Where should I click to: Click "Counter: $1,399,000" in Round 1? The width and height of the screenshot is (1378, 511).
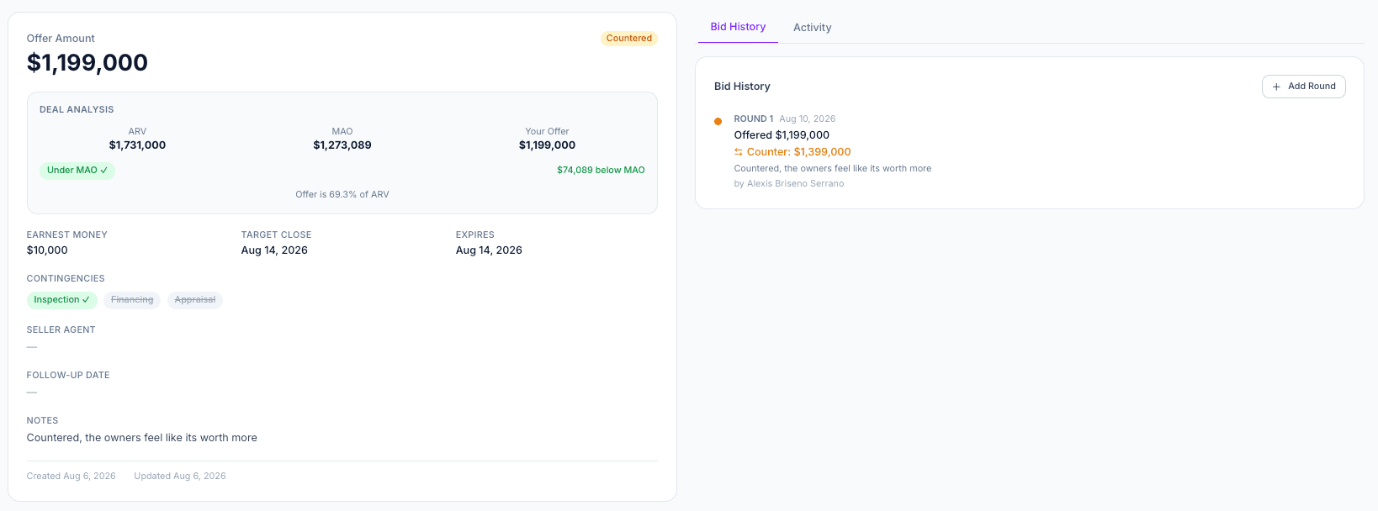point(799,152)
